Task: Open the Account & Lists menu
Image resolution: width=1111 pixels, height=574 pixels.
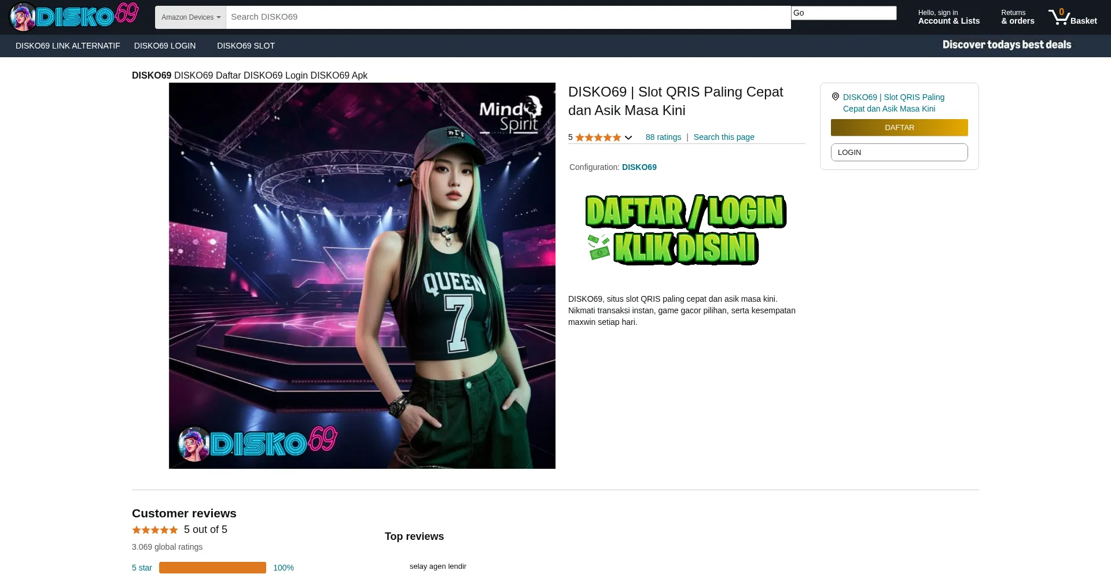Action: click(948, 17)
